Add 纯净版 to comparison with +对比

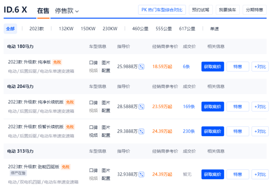(260, 67)
